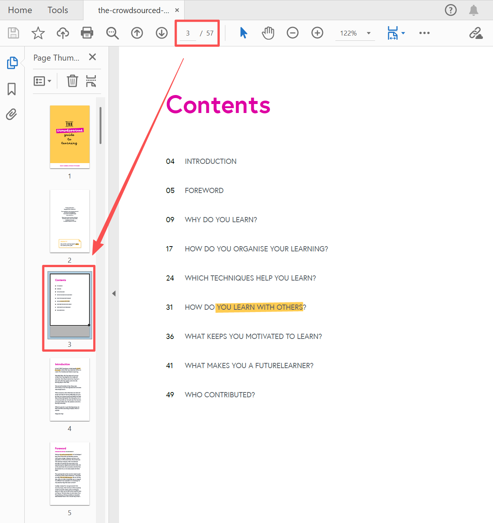Star this document as a favorite
The width and height of the screenshot is (493, 523).
[x=38, y=33]
